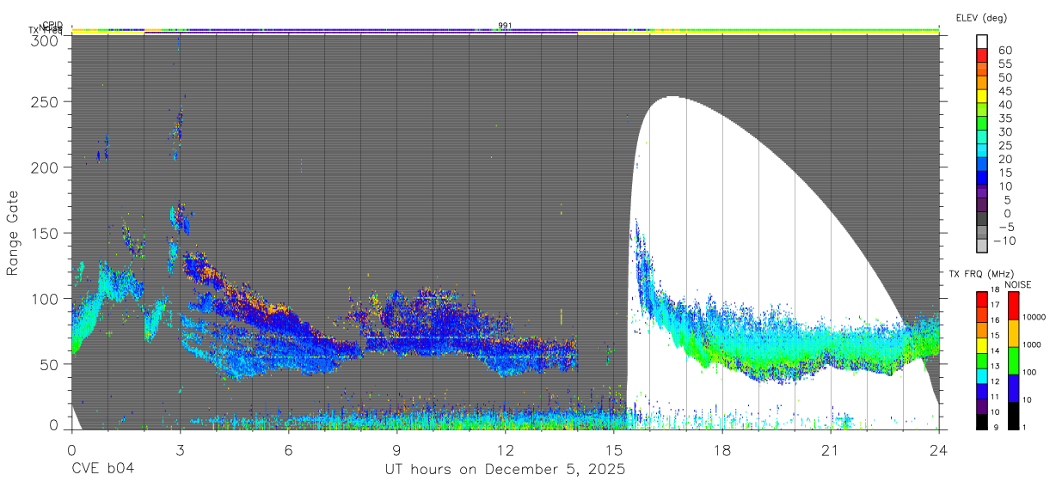Click the blue NOISE segment between 100 and 10
The width and height of the screenshot is (1056, 487).
click(x=1014, y=388)
